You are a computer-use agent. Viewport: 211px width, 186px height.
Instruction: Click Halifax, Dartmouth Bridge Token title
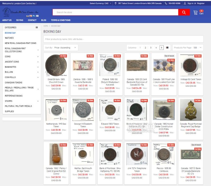click(x=83, y=170)
